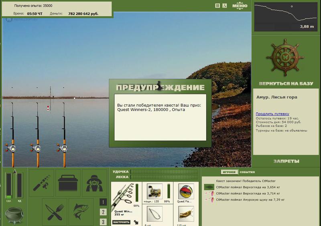Switch to the СОБЫТИЯ tab

pos(247,172)
